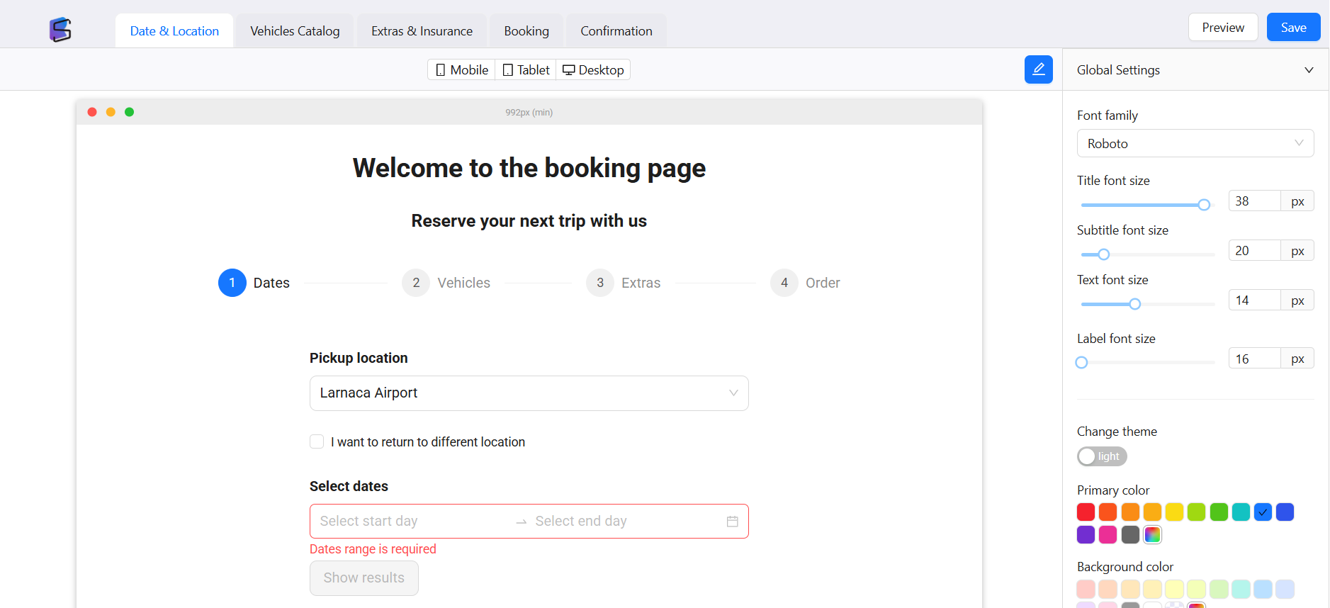This screenshot has height=608, width=1330.
Task: Click step 2 Vehicles circle
Action: click(x=416, y=283)
